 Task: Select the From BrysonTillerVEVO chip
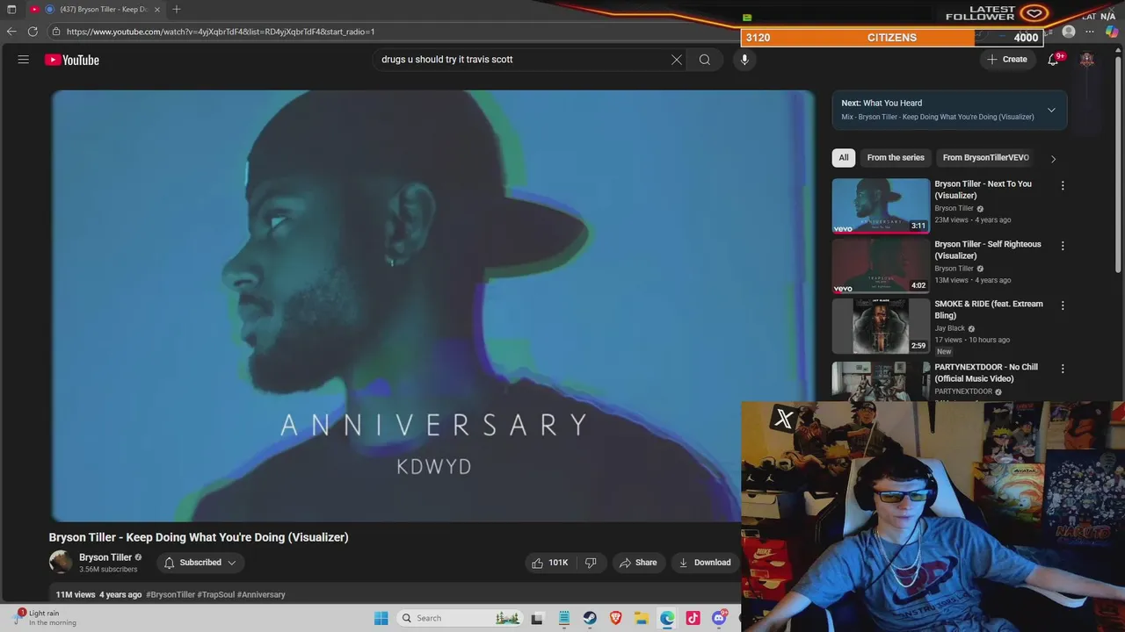point(986,158)
